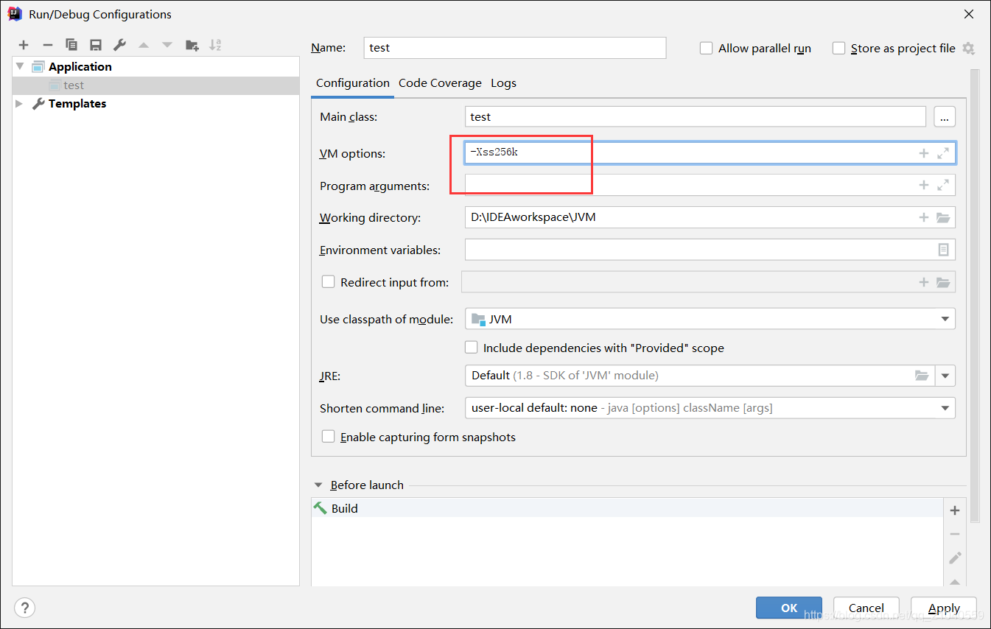This screenshot has height=629, width=991.
Task: Add a Before launch task with the plus
Action: tap(955, 510)
